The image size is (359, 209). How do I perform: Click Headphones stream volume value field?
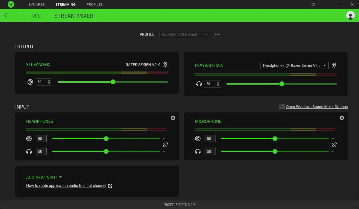(41, 139)
